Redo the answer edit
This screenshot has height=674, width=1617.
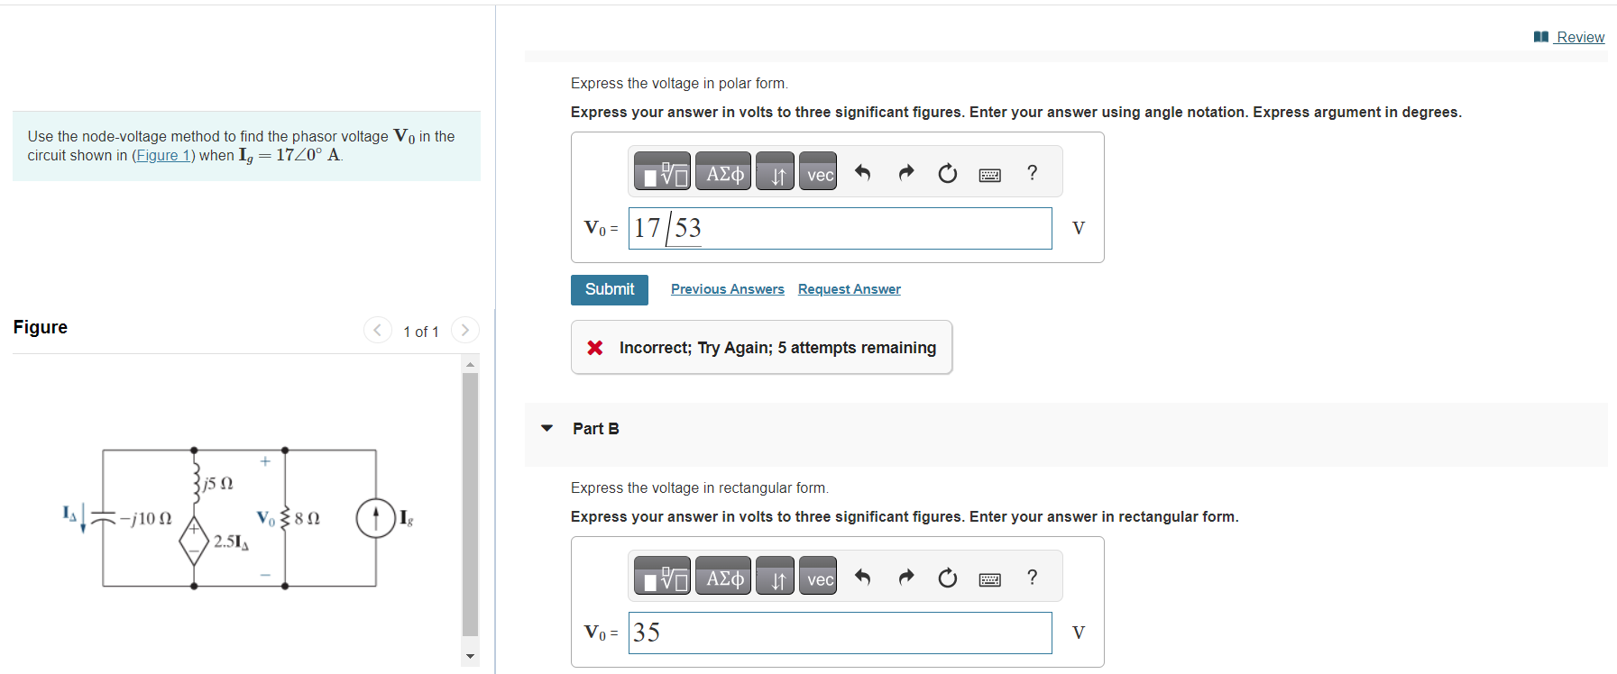click(905, 172)
